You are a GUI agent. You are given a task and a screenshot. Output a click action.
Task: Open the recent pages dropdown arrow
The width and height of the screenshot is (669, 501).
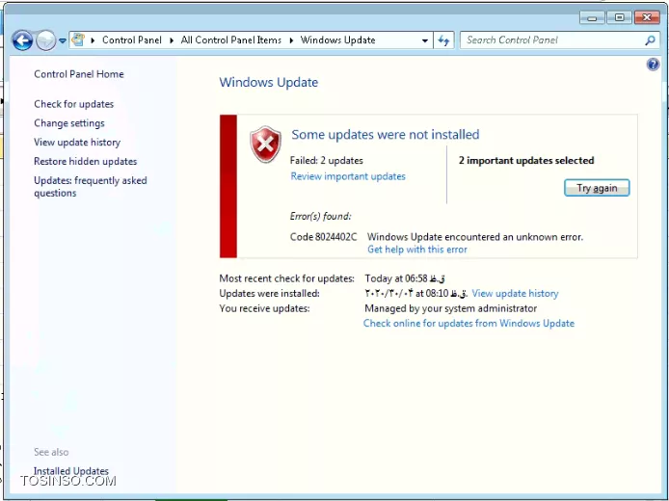(63, 40)
